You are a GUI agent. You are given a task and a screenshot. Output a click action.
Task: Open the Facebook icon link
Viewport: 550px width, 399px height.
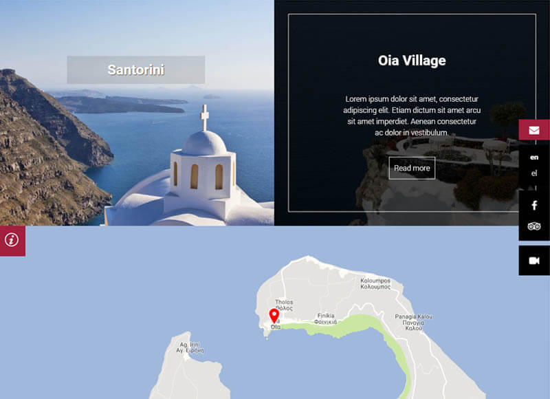(534, 205)
